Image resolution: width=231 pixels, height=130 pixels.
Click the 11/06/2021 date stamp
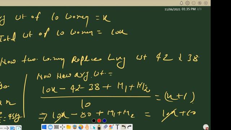(x=173, y=9)
